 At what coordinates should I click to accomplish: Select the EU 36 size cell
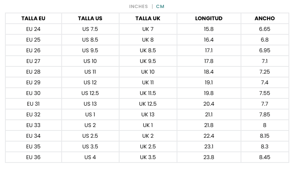(x=33, y=157)
